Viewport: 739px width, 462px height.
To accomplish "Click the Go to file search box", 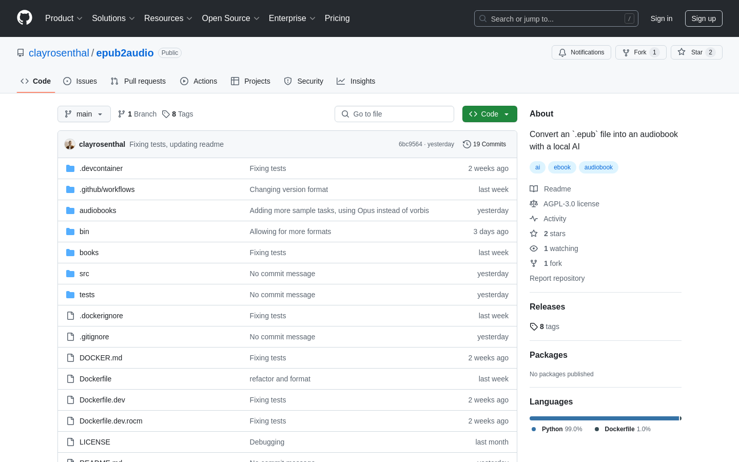I will pos(394,114).
